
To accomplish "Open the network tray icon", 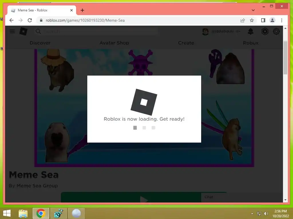I will coord(259,213).
